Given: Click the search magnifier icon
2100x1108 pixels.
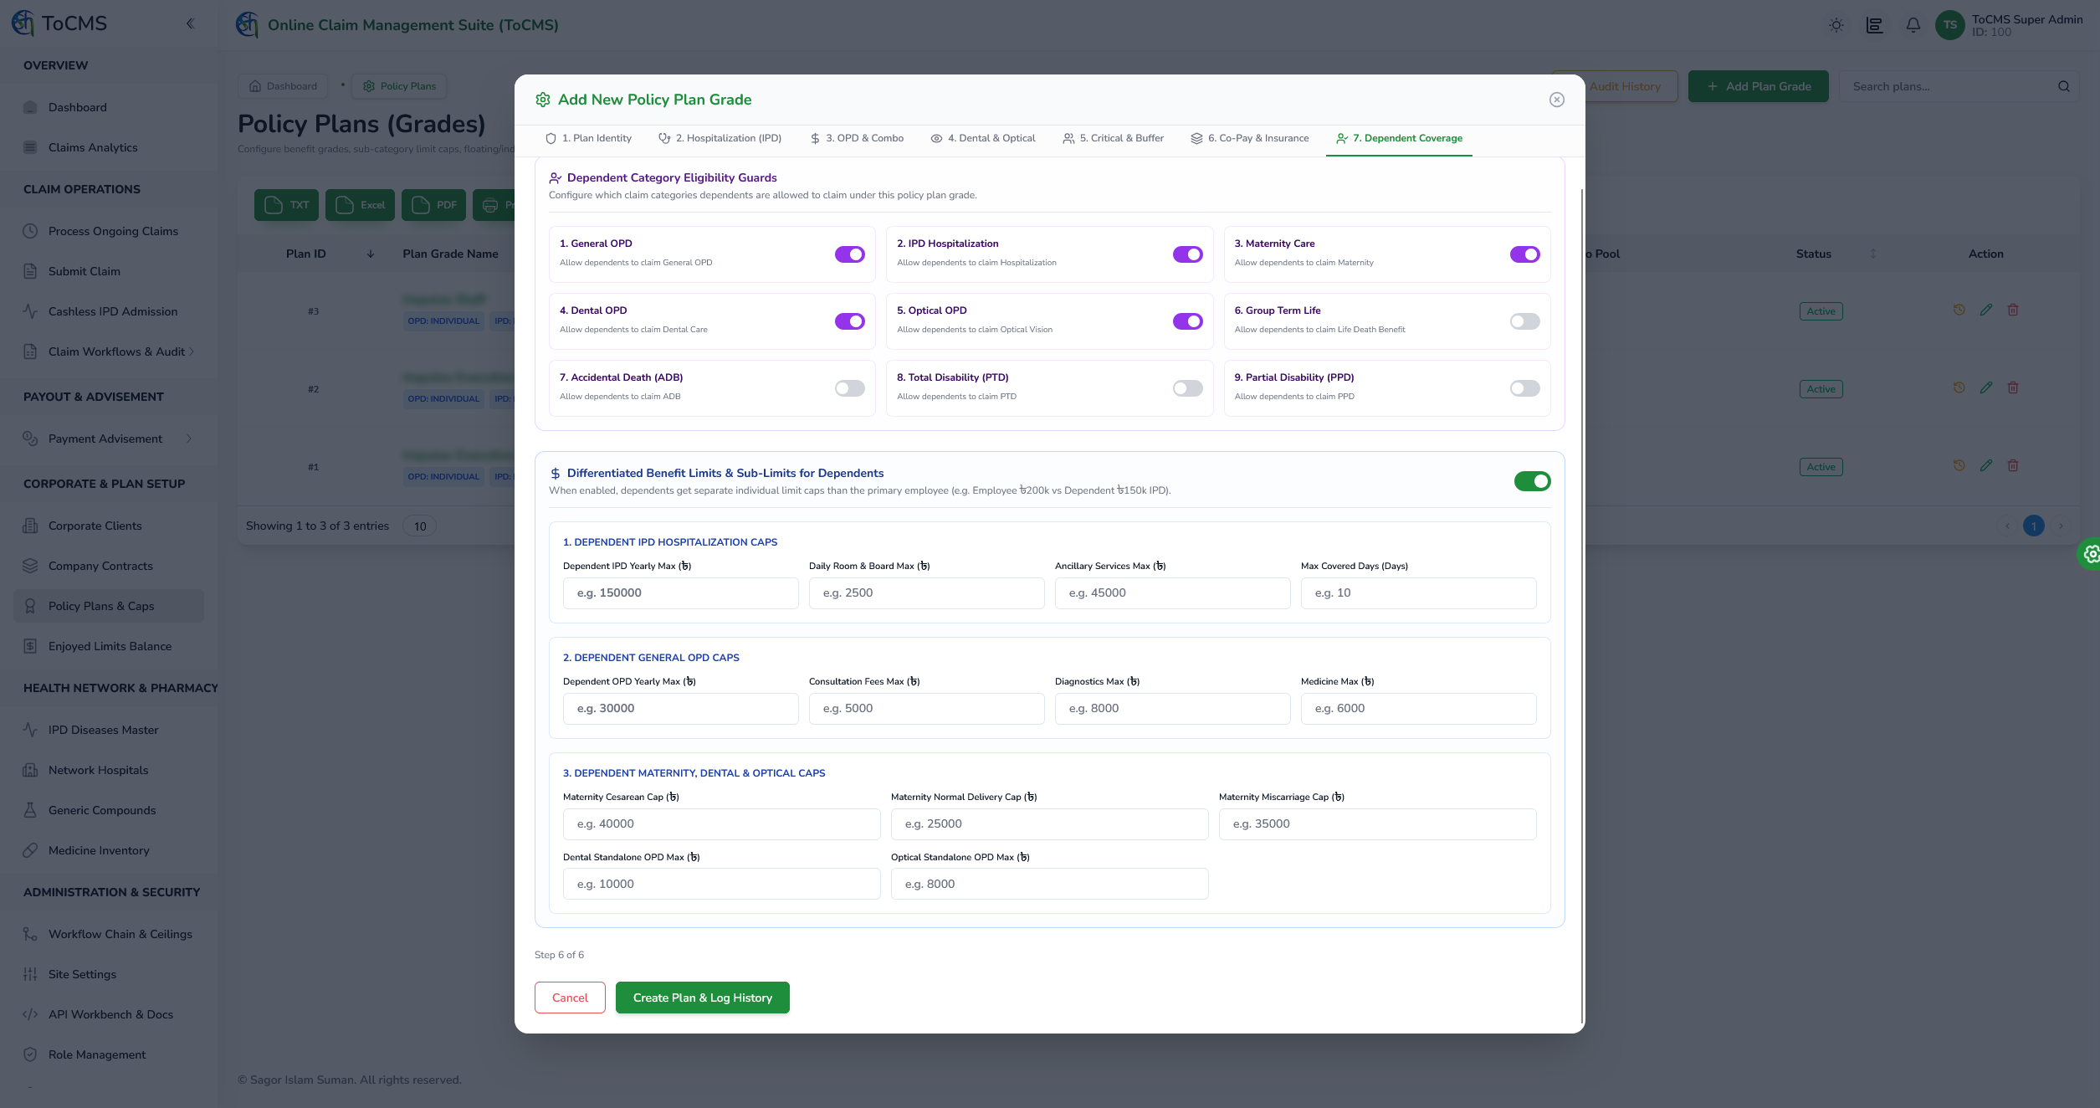Looking at the screenshot, I should coord(2064,86).
